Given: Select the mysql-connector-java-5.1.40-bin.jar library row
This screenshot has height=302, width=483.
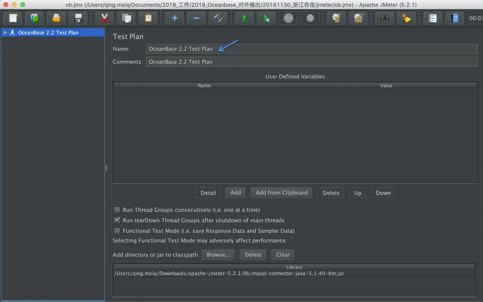Looking at the screenshot, I should click(294, 273).
